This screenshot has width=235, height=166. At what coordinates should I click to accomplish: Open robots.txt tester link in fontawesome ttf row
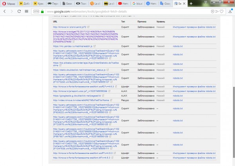(194, 158)
